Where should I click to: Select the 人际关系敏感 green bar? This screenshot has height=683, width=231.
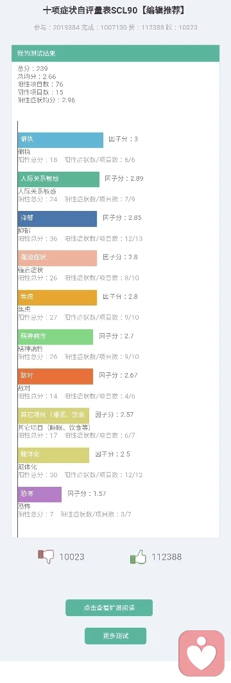58,179
